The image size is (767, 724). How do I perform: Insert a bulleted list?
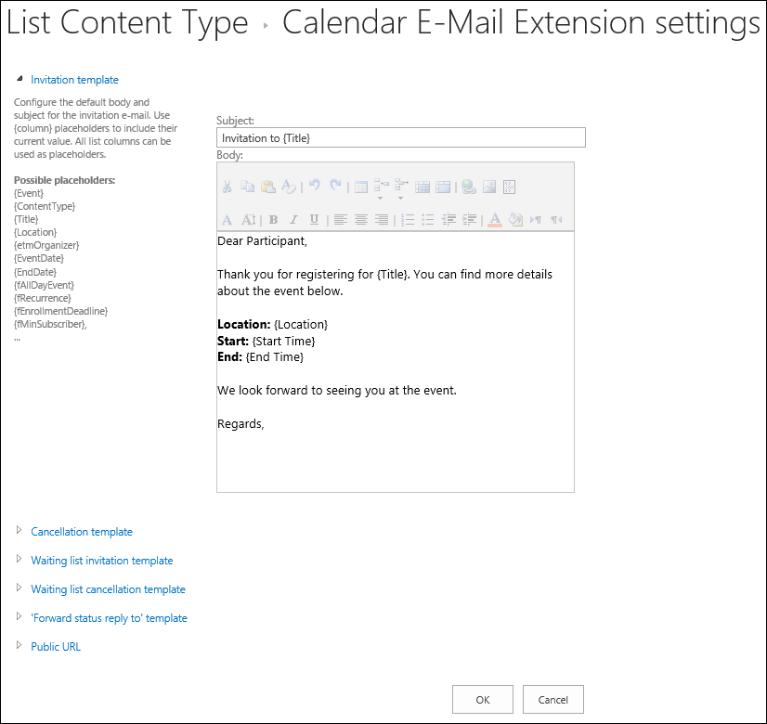[x=428, y=220]
